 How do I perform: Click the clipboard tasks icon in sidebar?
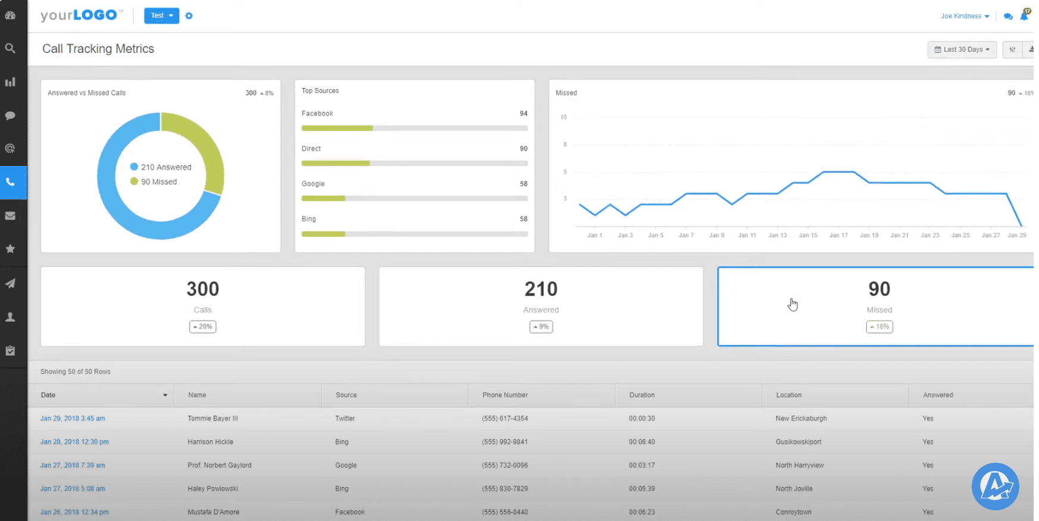[x=10, y=351]
